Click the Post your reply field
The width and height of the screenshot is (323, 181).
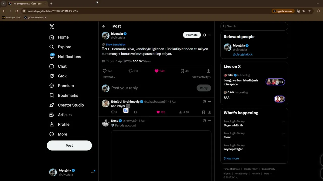tap(153, 88)
